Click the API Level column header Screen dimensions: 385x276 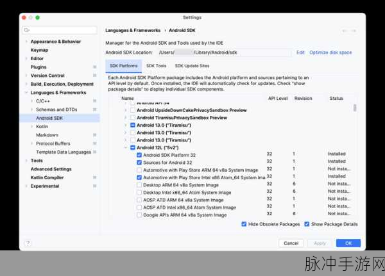278,98
